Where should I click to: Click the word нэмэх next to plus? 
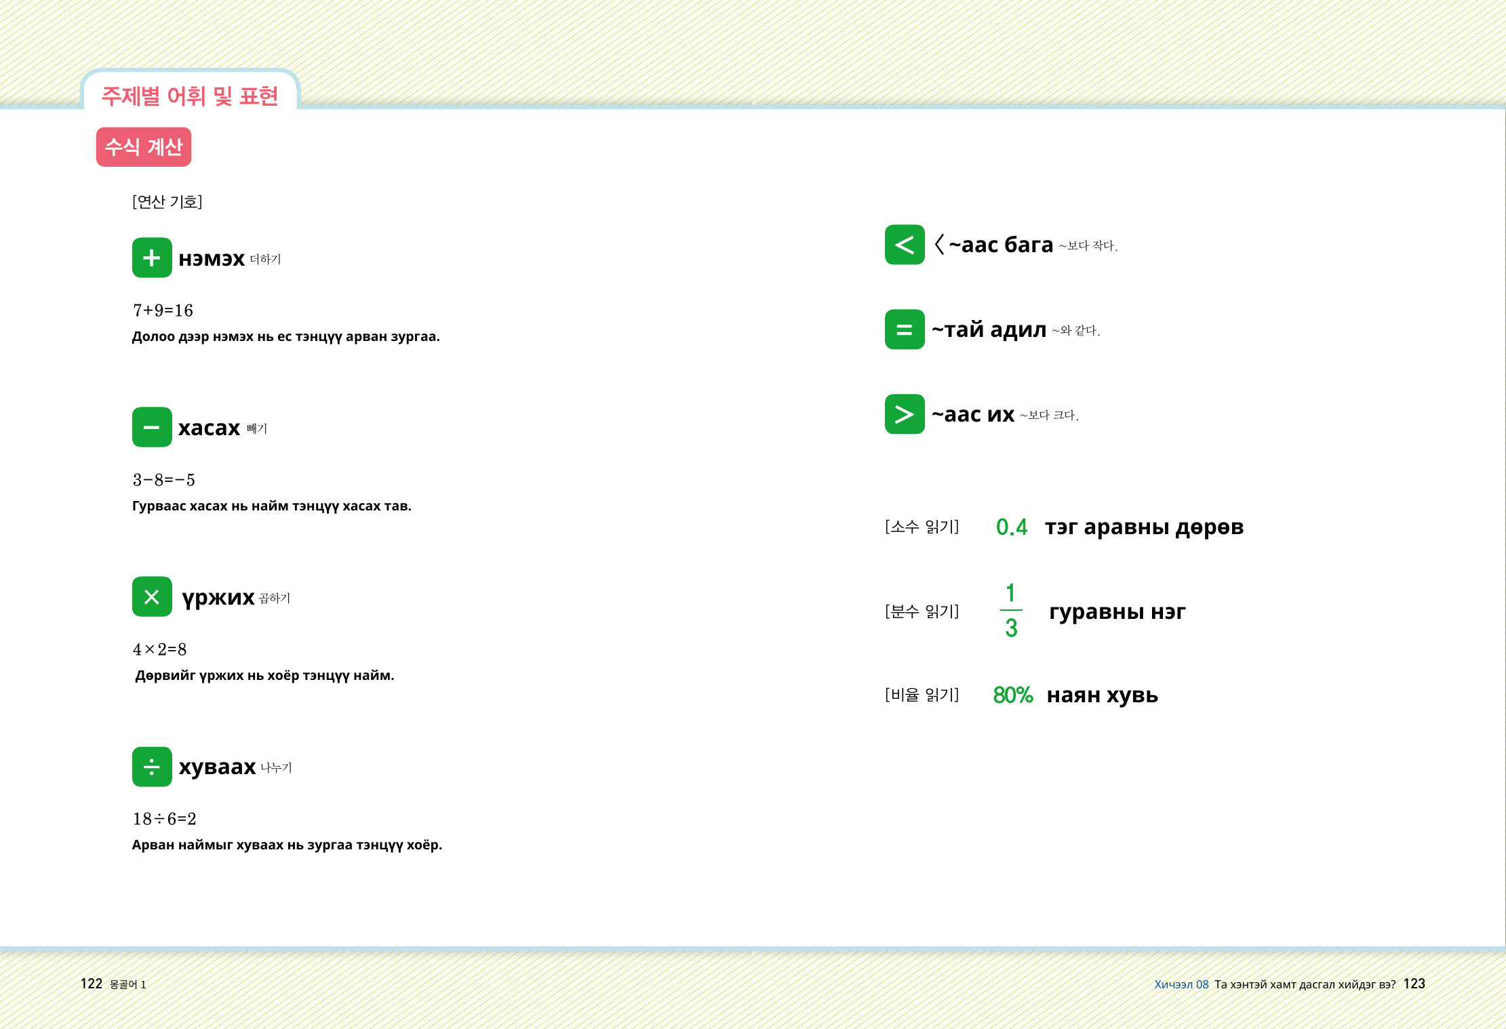(212, 258)
